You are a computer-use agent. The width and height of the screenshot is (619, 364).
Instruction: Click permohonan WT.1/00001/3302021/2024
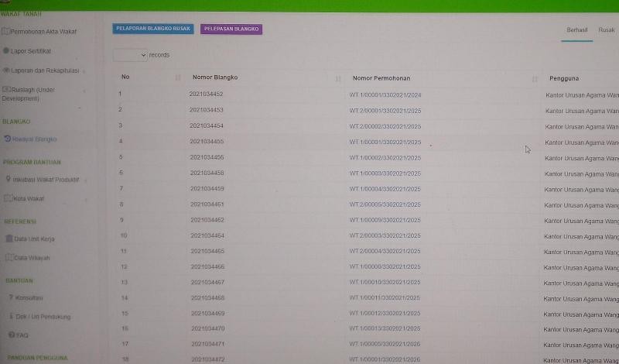(385, 94)
